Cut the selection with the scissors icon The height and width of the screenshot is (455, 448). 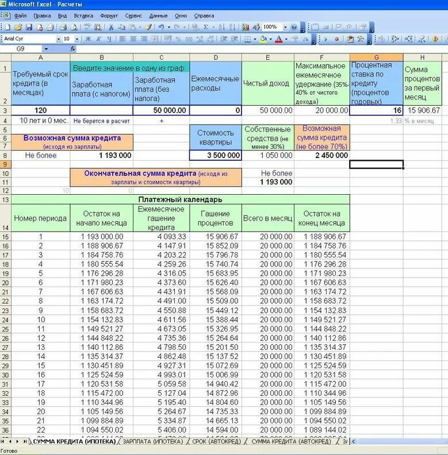[x=110, y=27]
